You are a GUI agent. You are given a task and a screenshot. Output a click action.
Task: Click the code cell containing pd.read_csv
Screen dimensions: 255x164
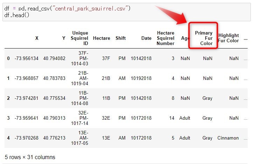point(126,12)
